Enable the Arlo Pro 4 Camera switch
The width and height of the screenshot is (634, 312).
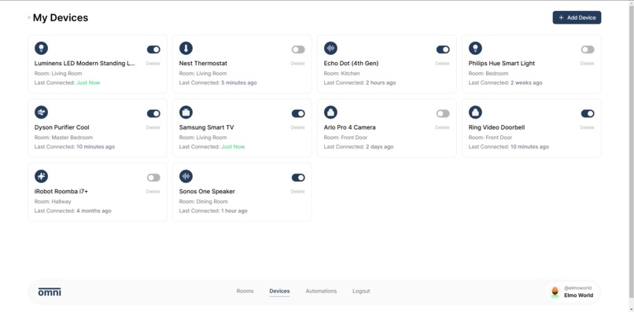point(443,114)
